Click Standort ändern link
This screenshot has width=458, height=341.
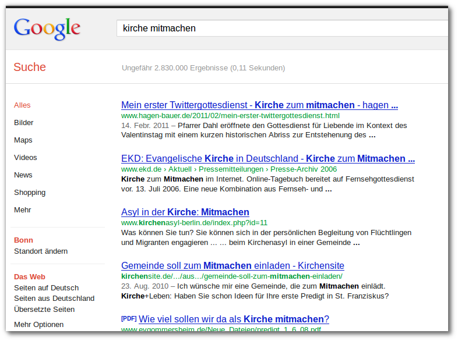coord(41,251)
